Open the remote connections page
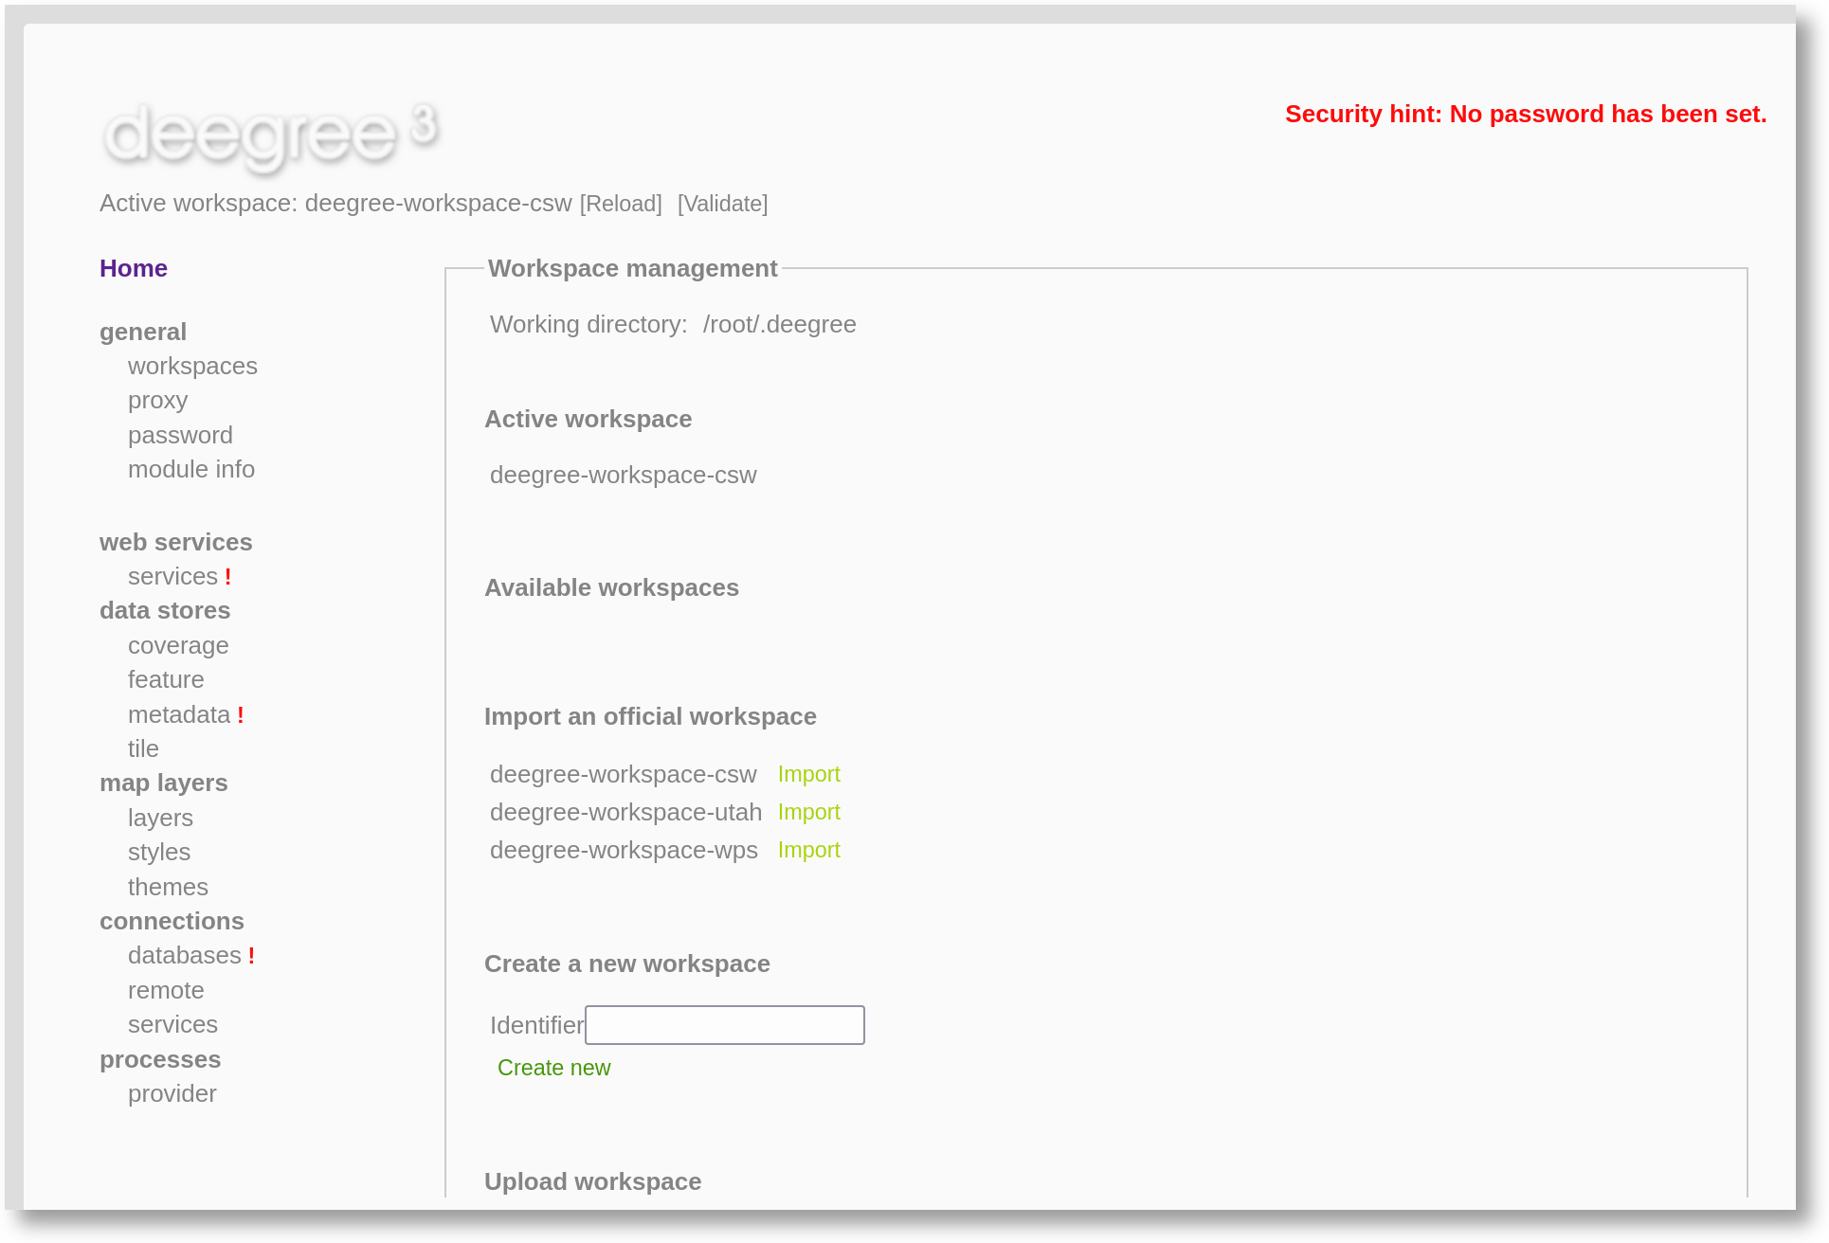Image resolution: width=1829 pixels, height=1243 pixels. point(166,990)
